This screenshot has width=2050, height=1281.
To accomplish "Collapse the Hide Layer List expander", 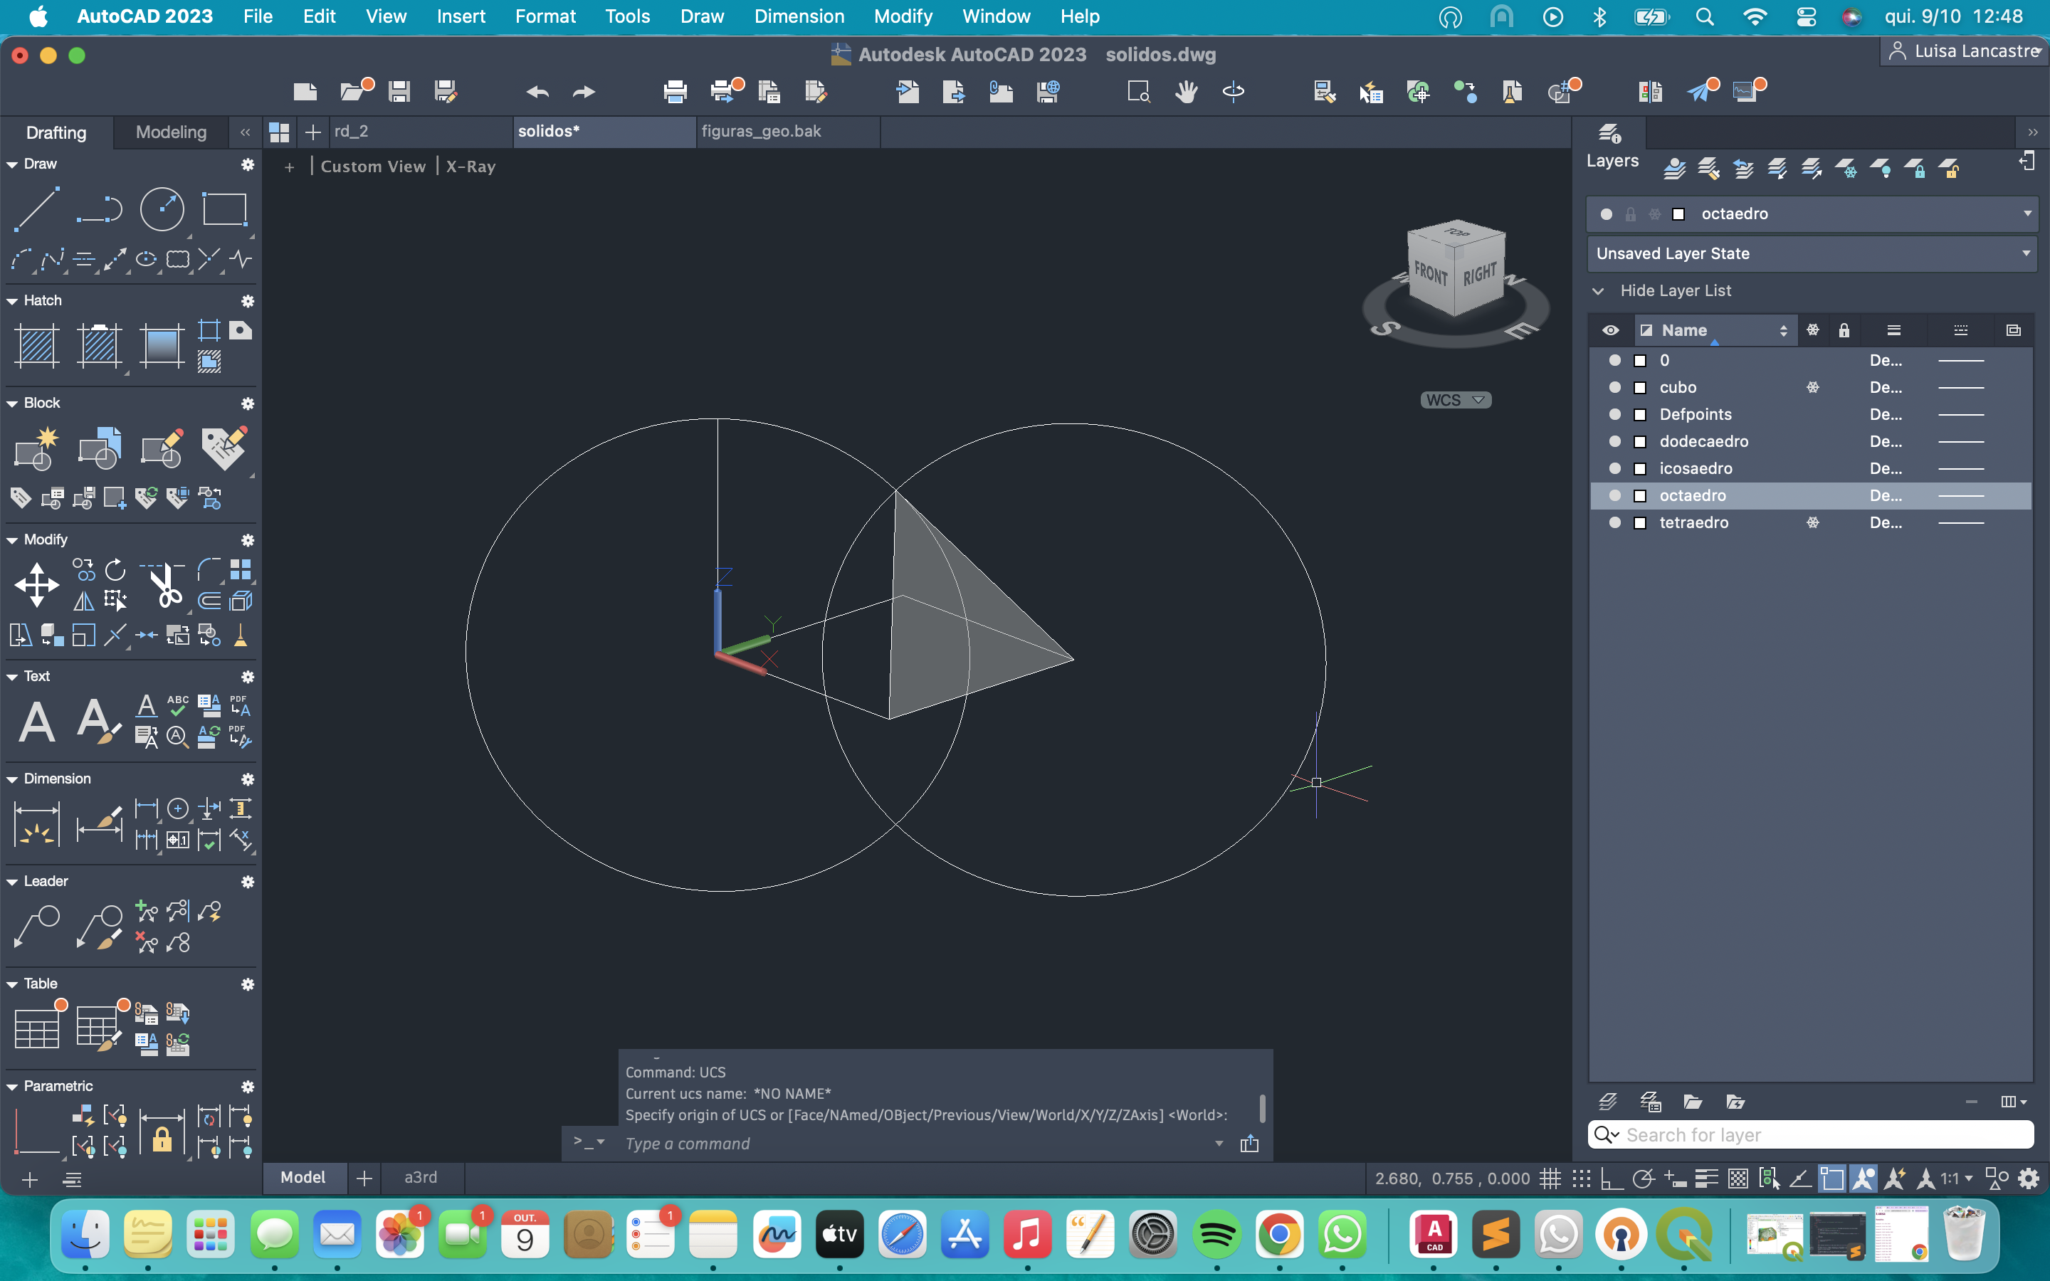I will click(x=1599, y=290).
